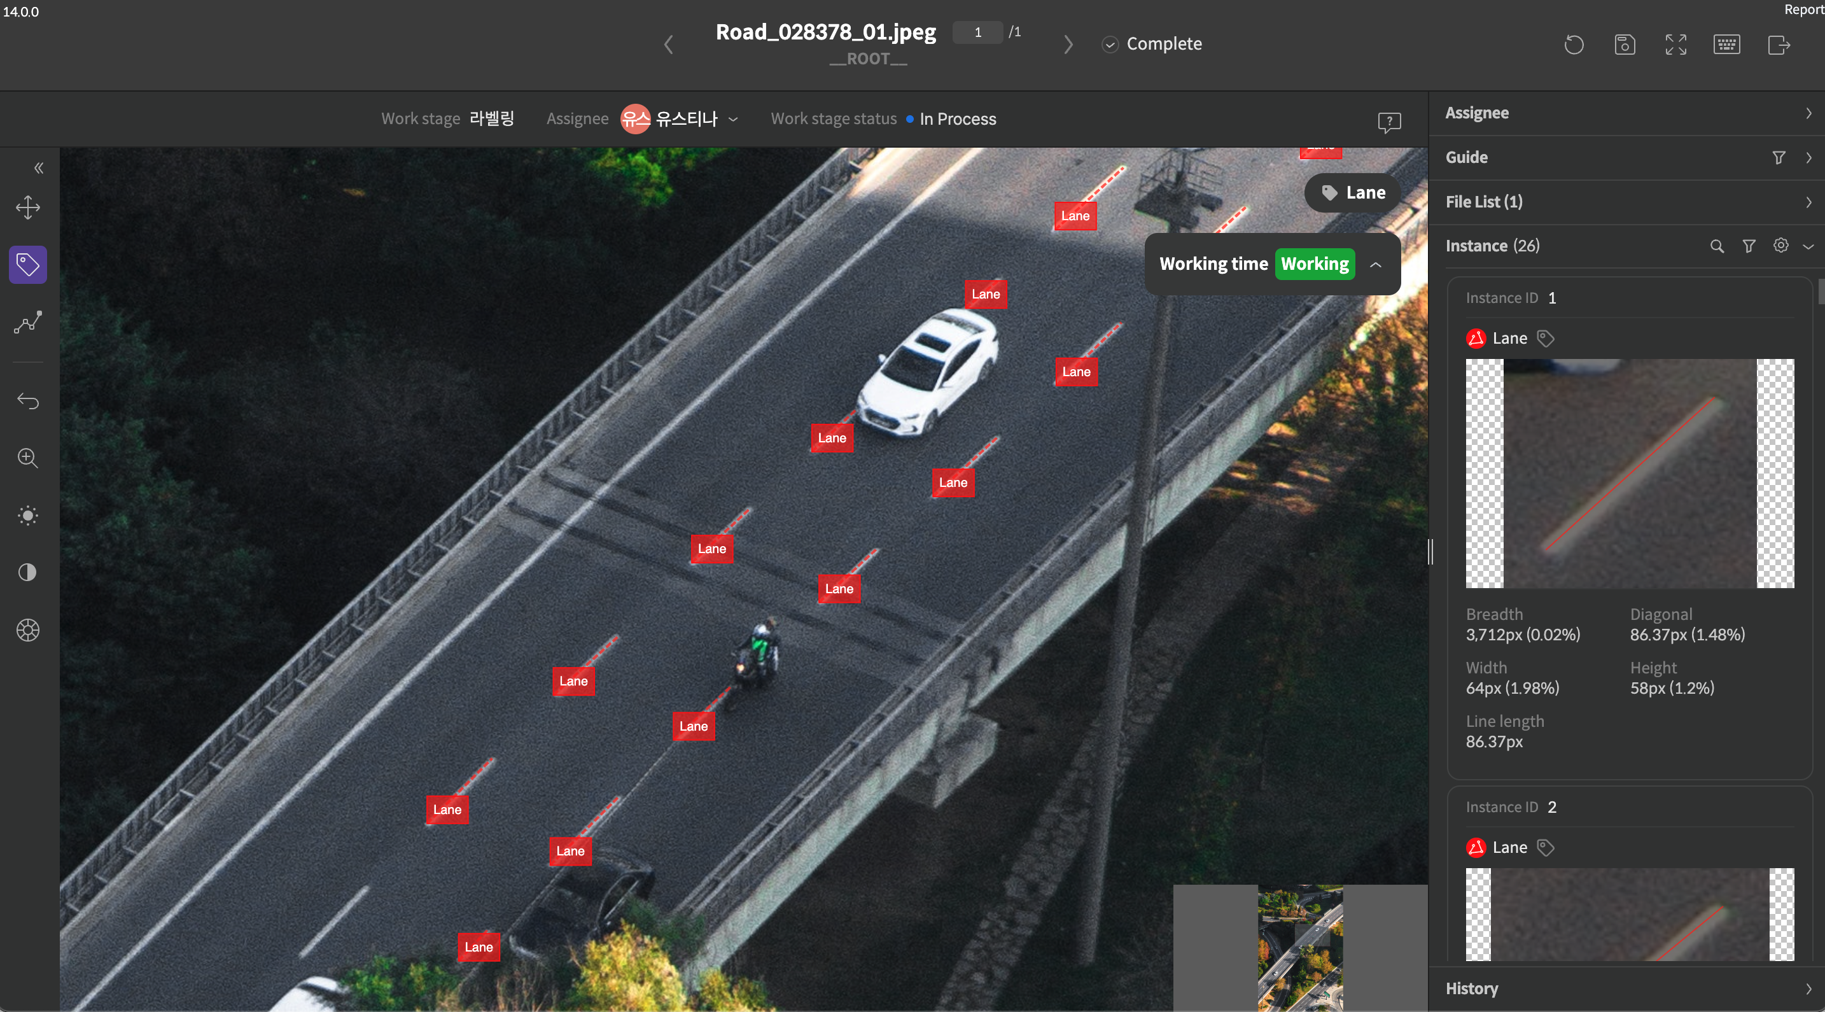Toggle the Working time status badge
The image size is (1825, 1012).
[1314, 264]
